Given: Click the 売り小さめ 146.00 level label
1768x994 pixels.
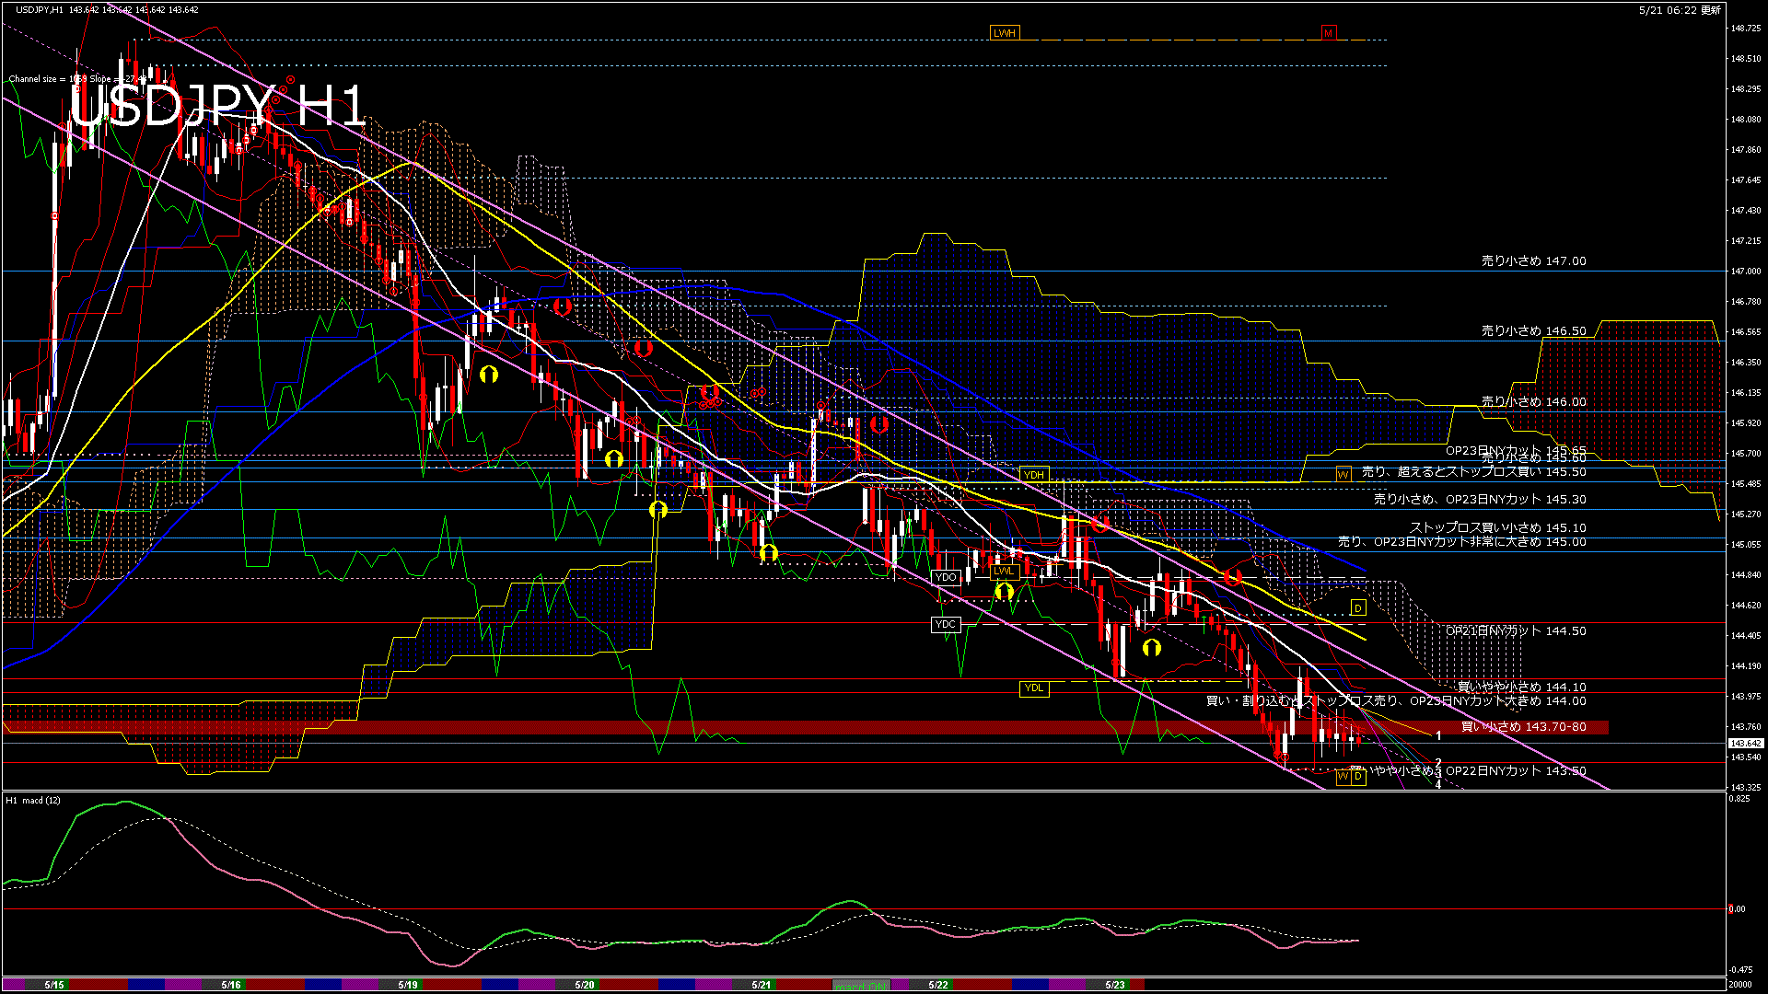Looking at the screenshot, I should [x=1533, y=402].
